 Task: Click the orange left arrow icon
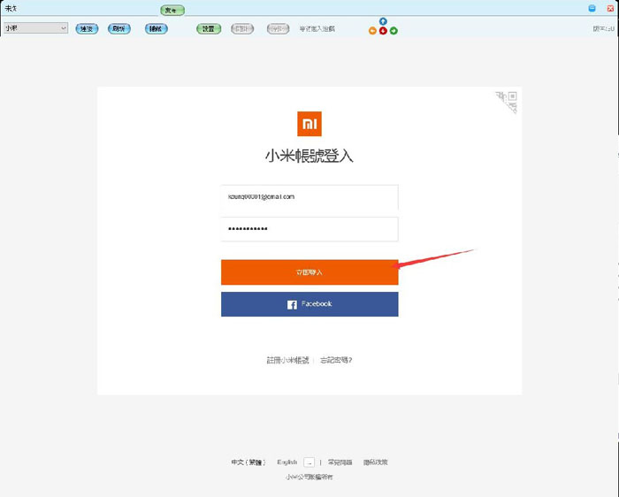point(372,31)
